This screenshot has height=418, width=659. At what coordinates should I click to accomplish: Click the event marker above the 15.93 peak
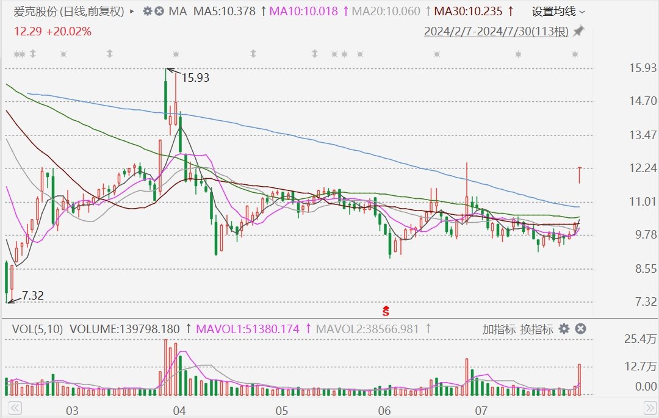tap(176, 54)
